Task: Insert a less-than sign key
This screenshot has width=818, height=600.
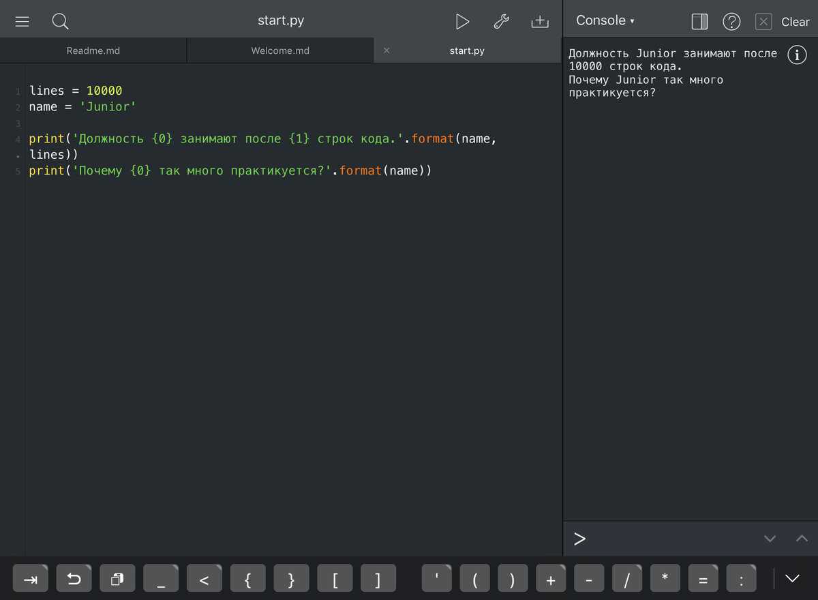Action: click(x=204, y=578)
